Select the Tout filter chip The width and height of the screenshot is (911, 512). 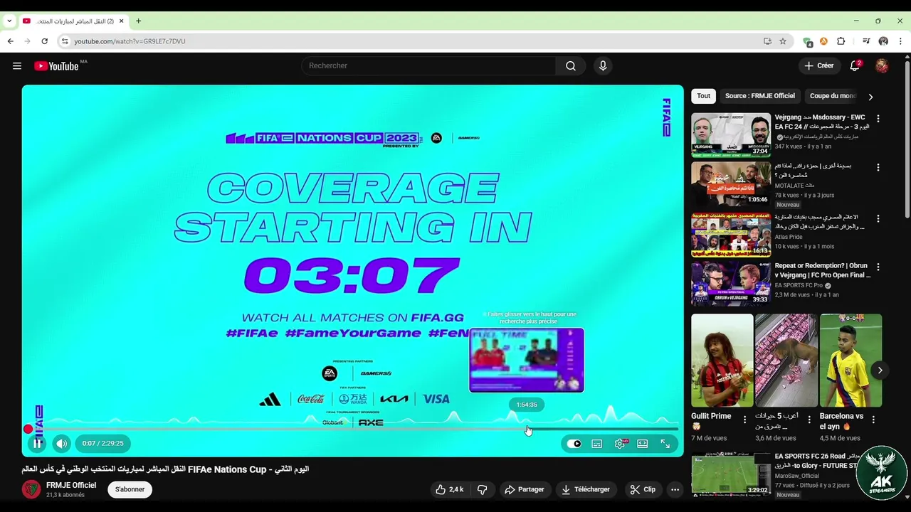coord(703,96)
